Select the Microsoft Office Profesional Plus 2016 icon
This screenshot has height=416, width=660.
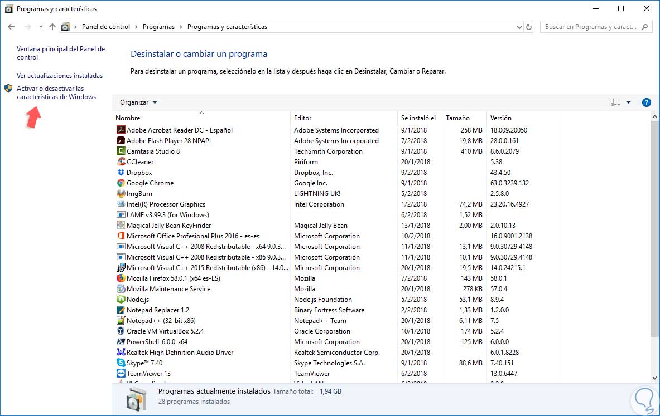pyautogui.click(x=121, y=236)
